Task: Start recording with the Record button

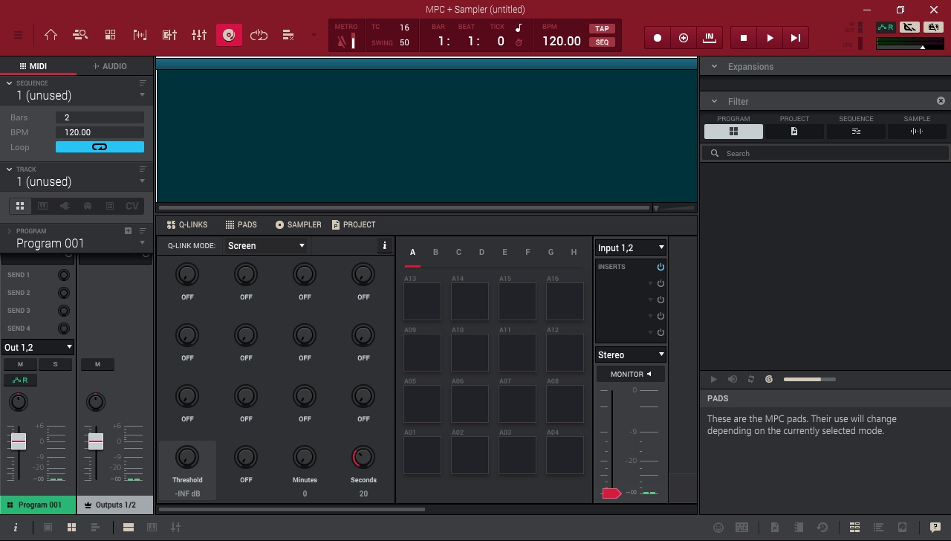Action: coord(658,38)
